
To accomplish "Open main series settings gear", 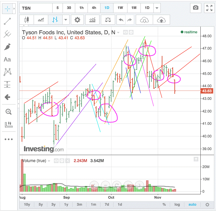I will pyautogui.click(x=131, y=32).
